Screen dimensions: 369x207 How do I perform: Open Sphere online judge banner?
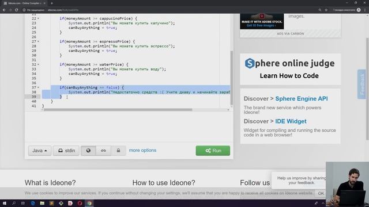click(x=290, y=69)
